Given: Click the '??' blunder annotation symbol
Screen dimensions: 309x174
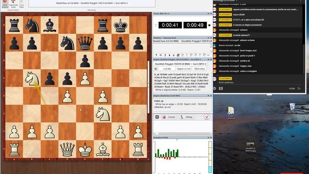Looking at the screenshot, I should 204,55.
